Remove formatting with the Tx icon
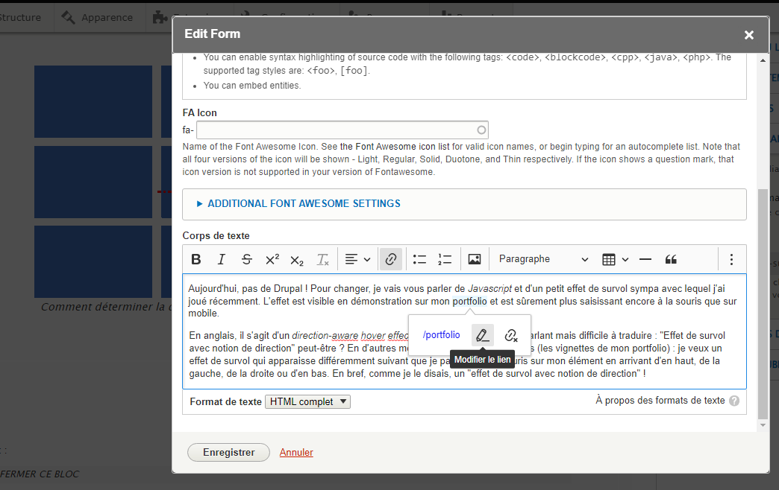Image resolution: width=779 pixels, height=490 pixels. click(x=323, y=258)
